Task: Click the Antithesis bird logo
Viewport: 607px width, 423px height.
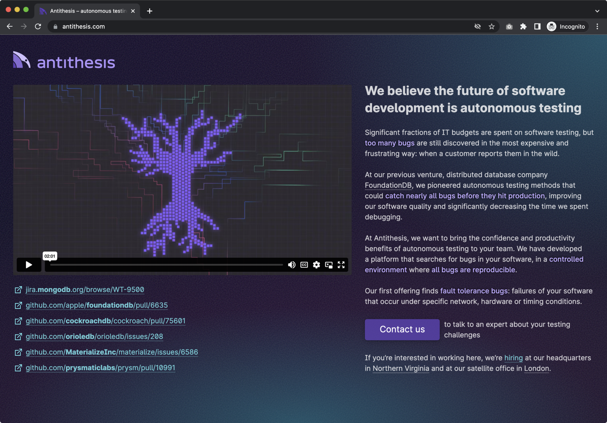Action: tap(21, 59)
